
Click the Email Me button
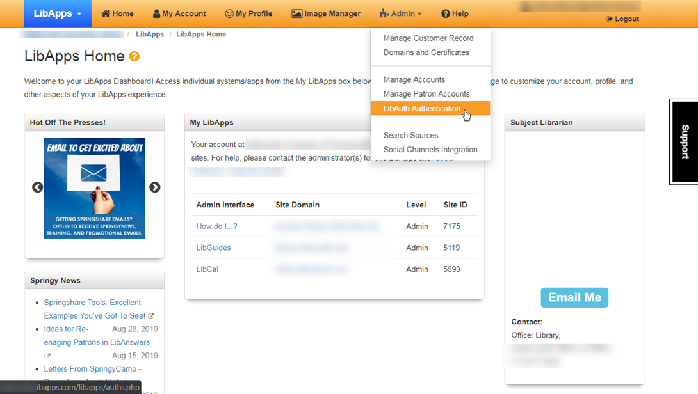point(574,297)
